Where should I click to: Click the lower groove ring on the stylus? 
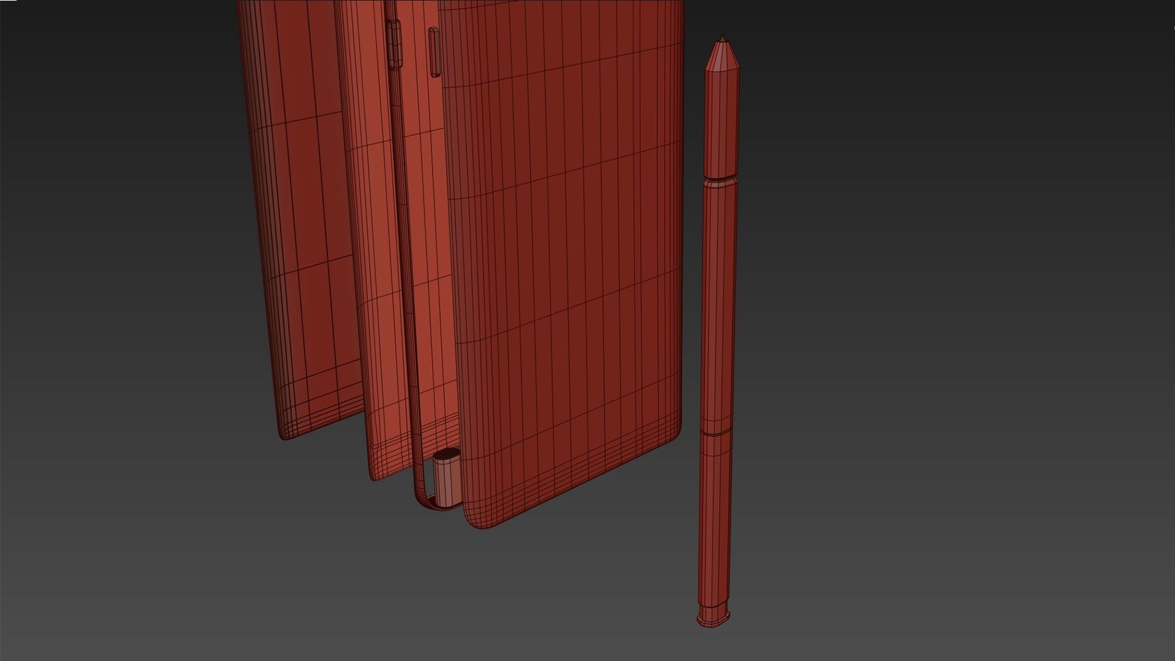coord(715,433)
